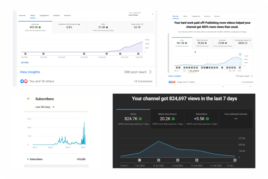
Task: Expand the Last 365 days period dropdown
Action: 53,107
